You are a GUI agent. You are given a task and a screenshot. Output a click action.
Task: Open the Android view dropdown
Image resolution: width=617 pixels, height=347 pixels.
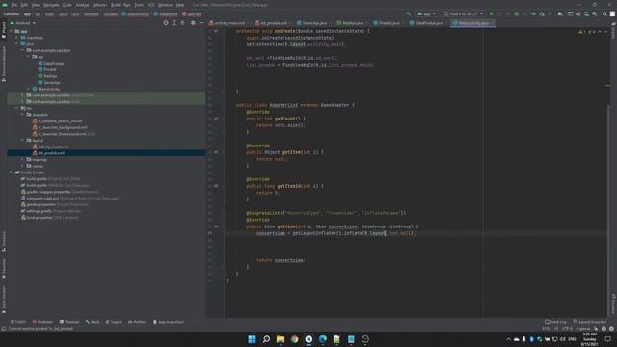pos(23,23)
